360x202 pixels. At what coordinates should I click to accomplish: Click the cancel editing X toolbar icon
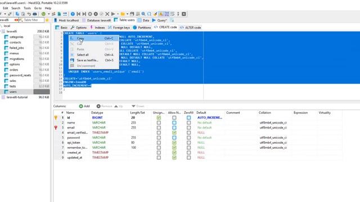click(x=107, y=14)
